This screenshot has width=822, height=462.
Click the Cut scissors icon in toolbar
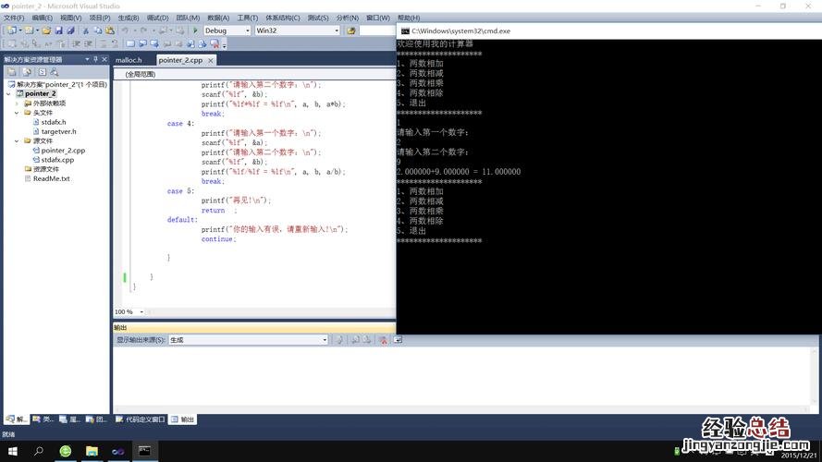[x=86, y=30]
